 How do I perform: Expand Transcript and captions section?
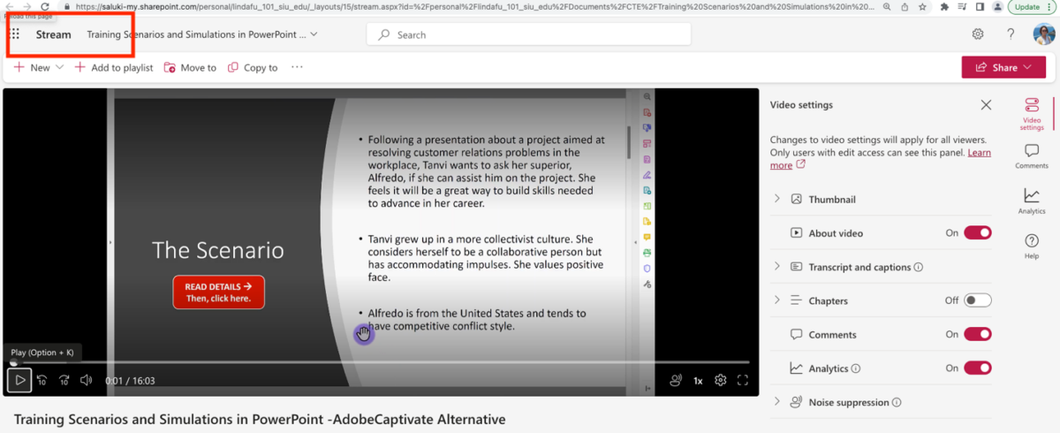coord(777,267)
